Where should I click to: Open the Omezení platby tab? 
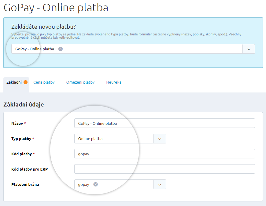pyautogui.click(x=80, y=82)
